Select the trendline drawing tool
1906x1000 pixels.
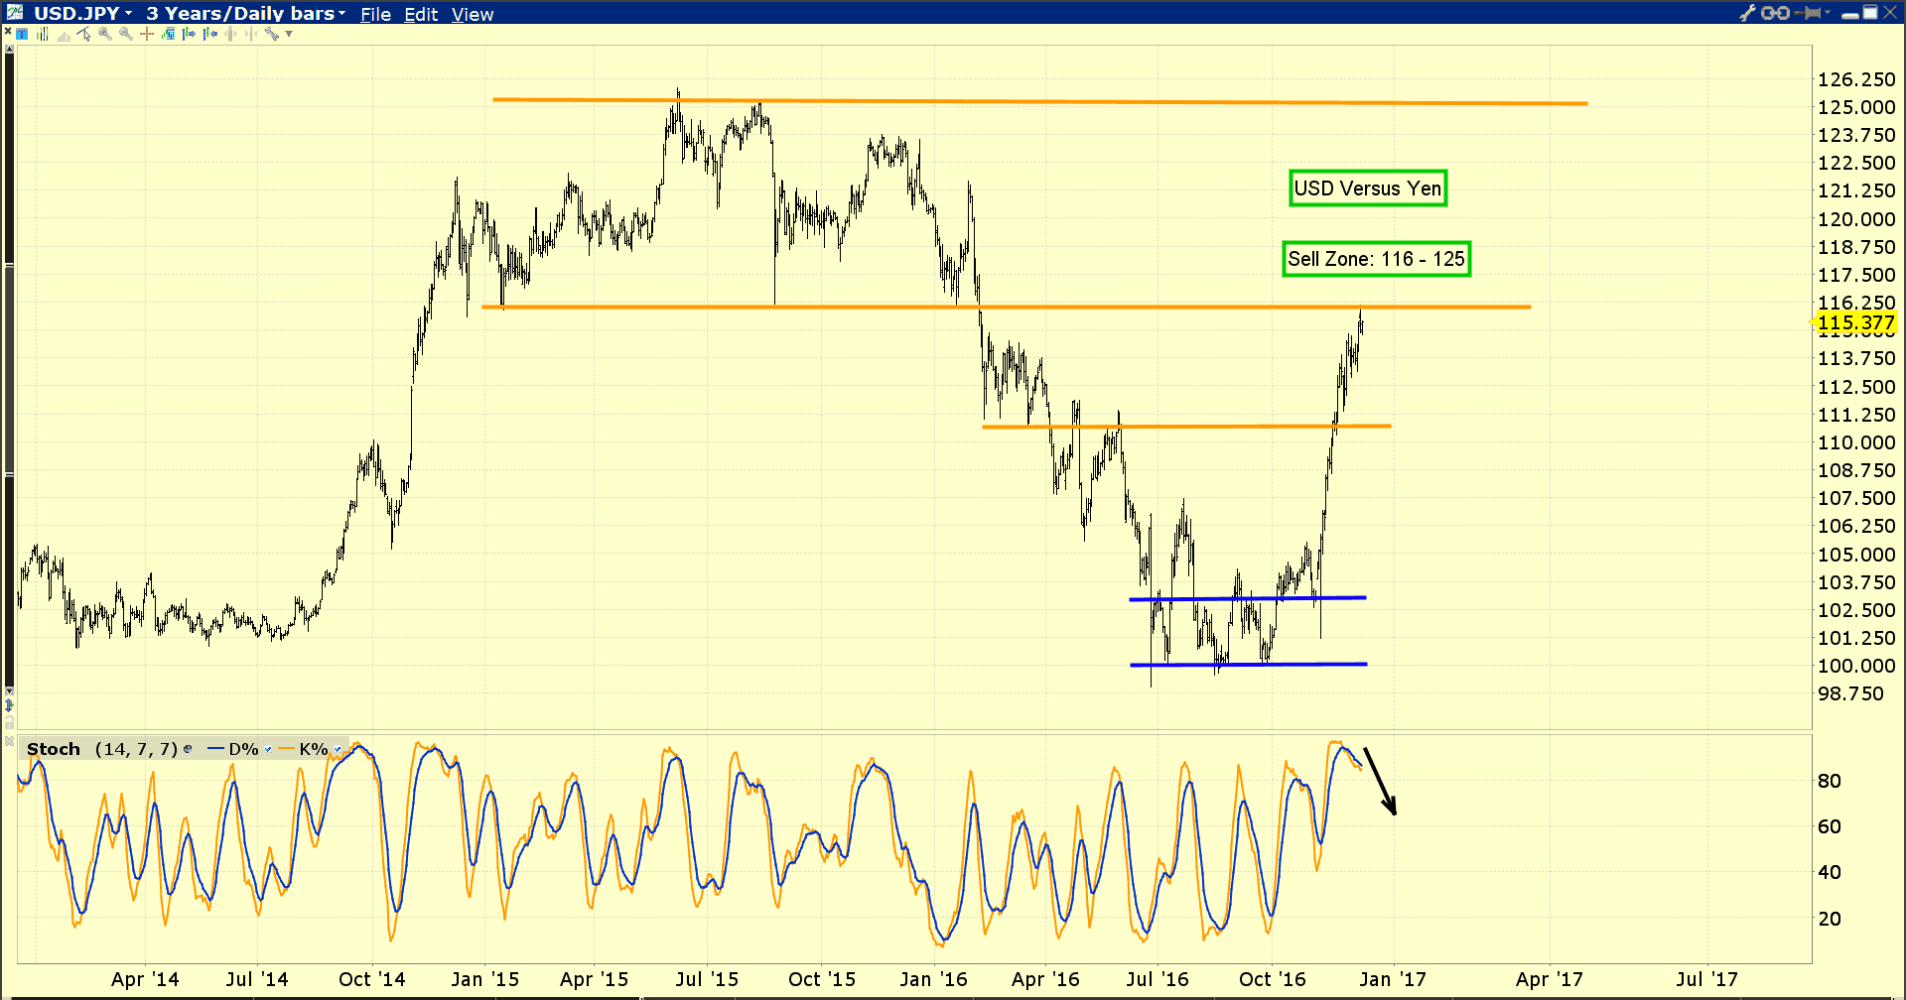[84, 34]
